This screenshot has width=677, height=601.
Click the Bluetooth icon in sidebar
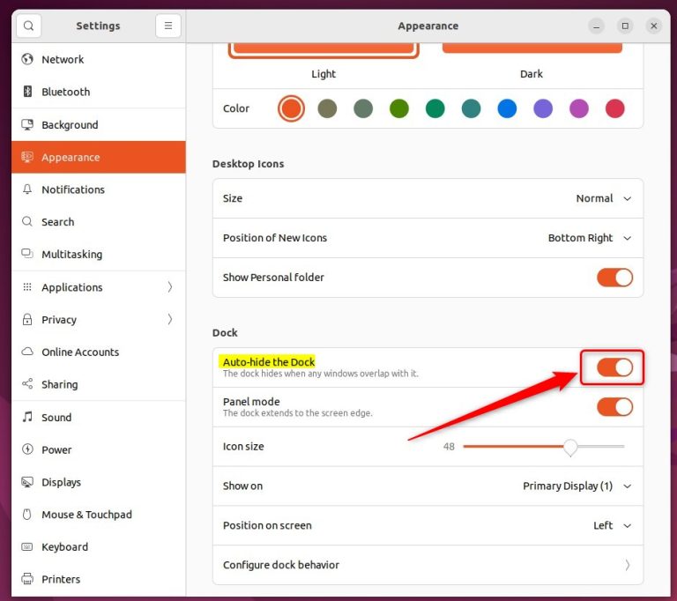[27, 92]
